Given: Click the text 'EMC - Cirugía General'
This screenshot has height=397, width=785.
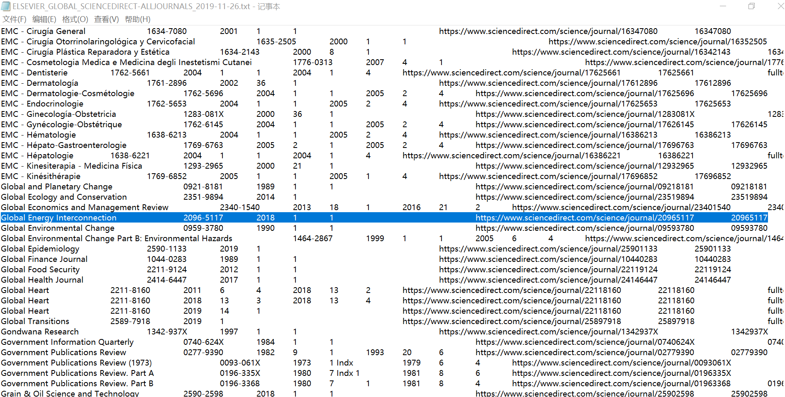Looking at the screenshot, I should 43,31.
